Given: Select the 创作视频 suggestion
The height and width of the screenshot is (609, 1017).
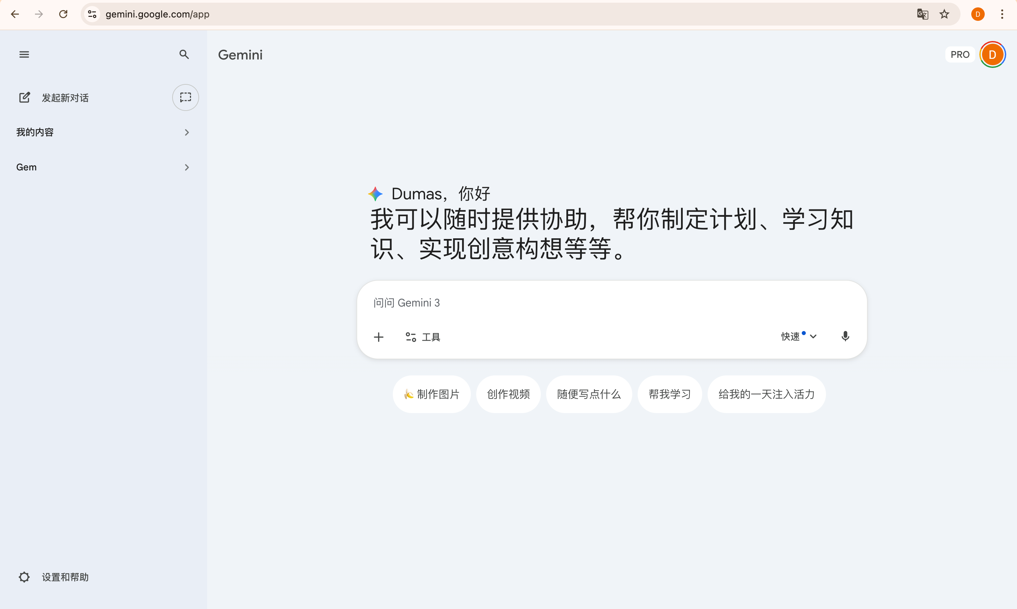Looking at the screenshot, I should coord(508,394).
